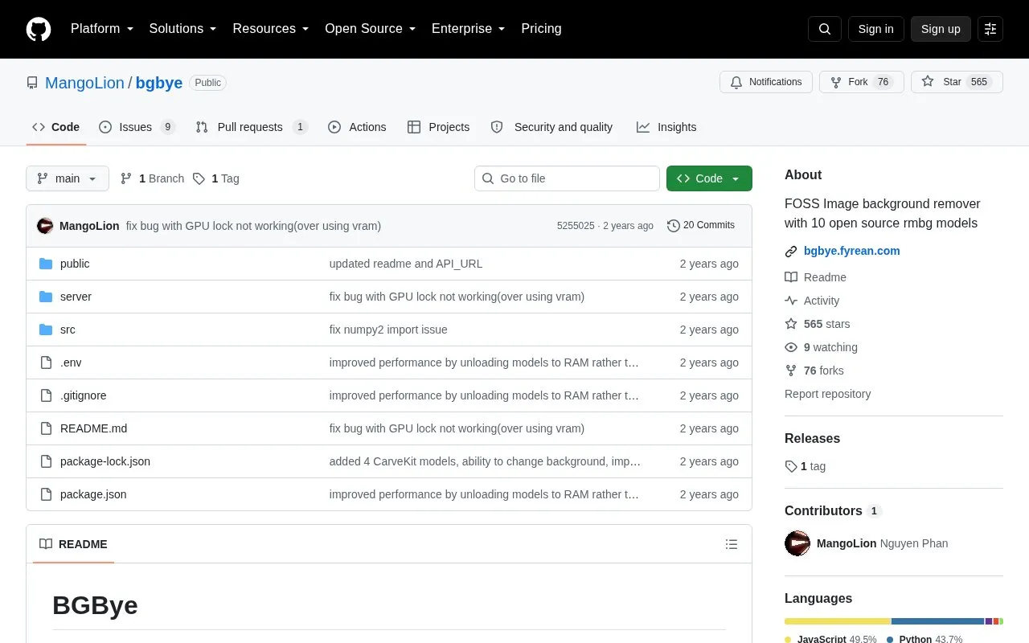Click the link icon beside bgbye.fyrean.com

point(791,251)
